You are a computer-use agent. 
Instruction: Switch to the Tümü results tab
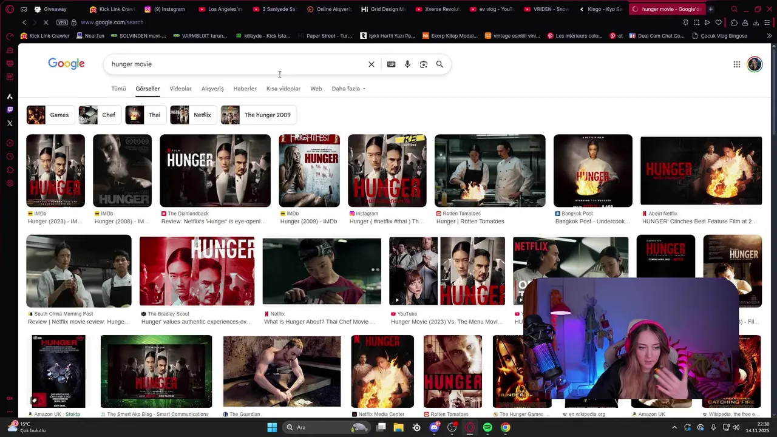tap(118, 89)
